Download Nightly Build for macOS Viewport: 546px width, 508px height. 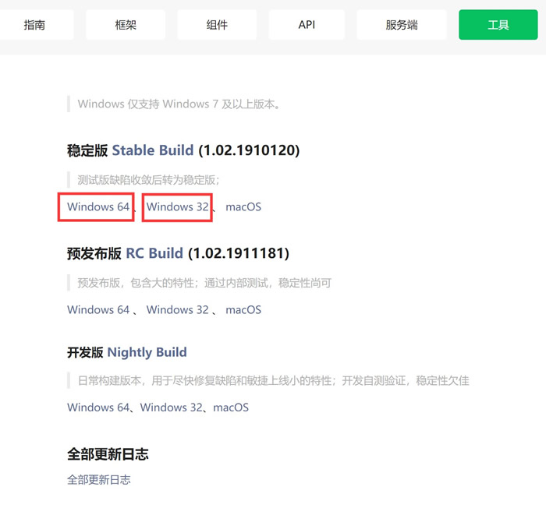[231, 407]
